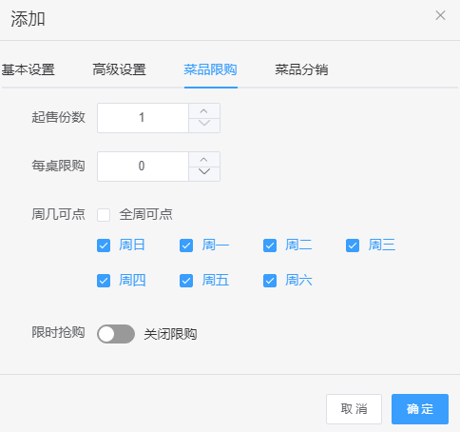Screen dimensions: 460x432
Task: Toggle the 限时抢购 switch on
Action: tap(116, 334)
